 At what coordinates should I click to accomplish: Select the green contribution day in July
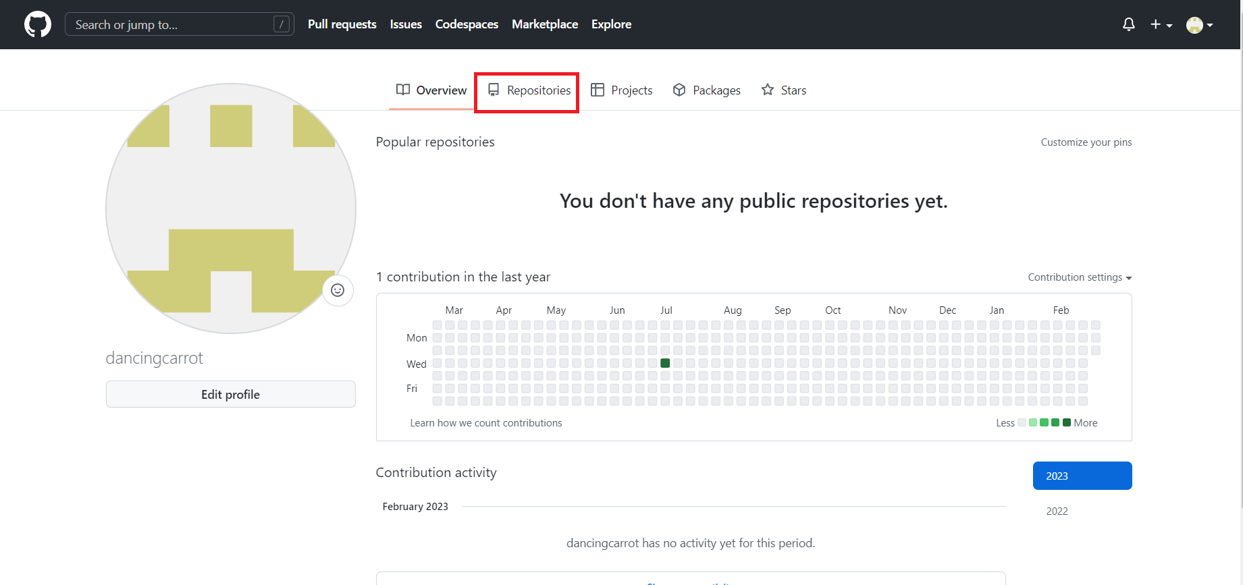pyautogui.click(x=665, y=363)
